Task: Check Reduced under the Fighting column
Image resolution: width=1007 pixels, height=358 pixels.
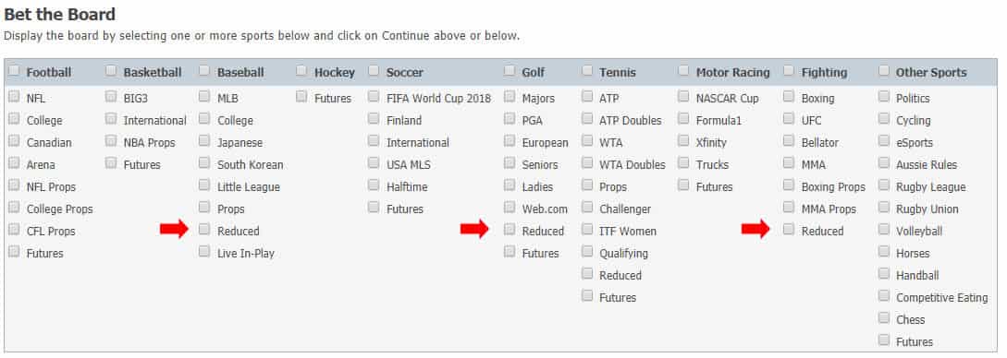Action: (x=789, y=229)
